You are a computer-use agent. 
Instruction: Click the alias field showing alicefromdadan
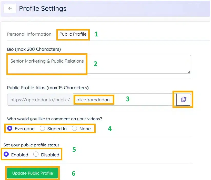click(x=94, y=99)
